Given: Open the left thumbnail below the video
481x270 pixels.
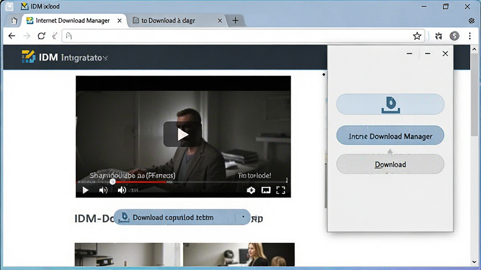Looking at the screenshot, I should 127,255.
